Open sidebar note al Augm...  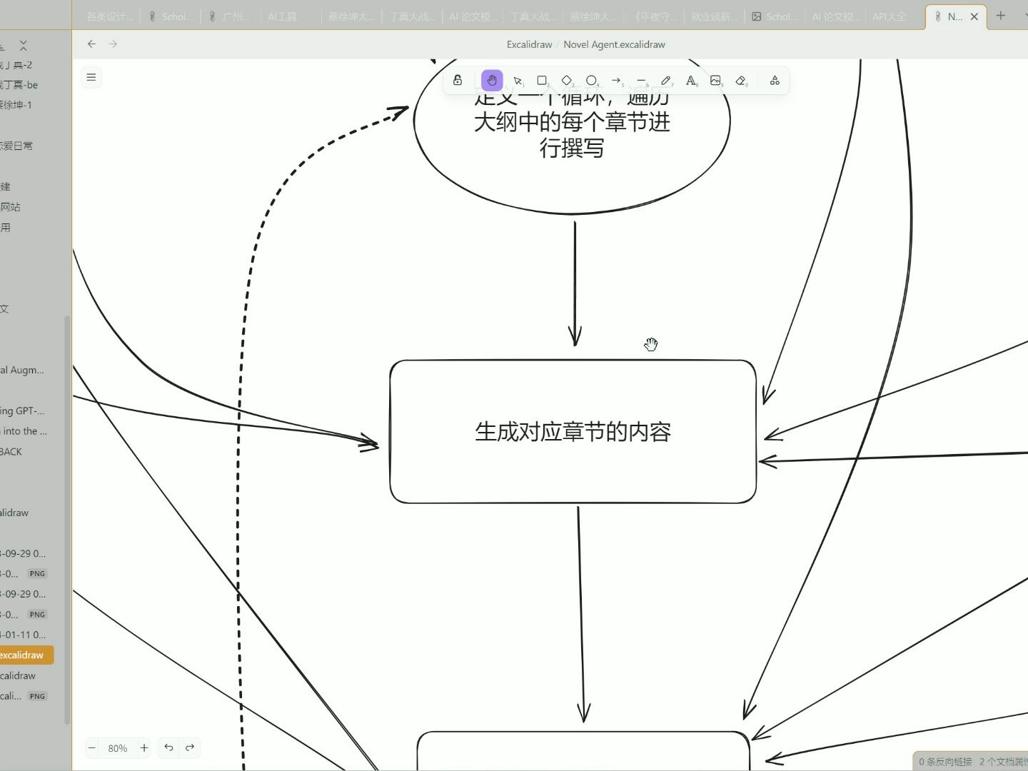(x=22, y=370)
